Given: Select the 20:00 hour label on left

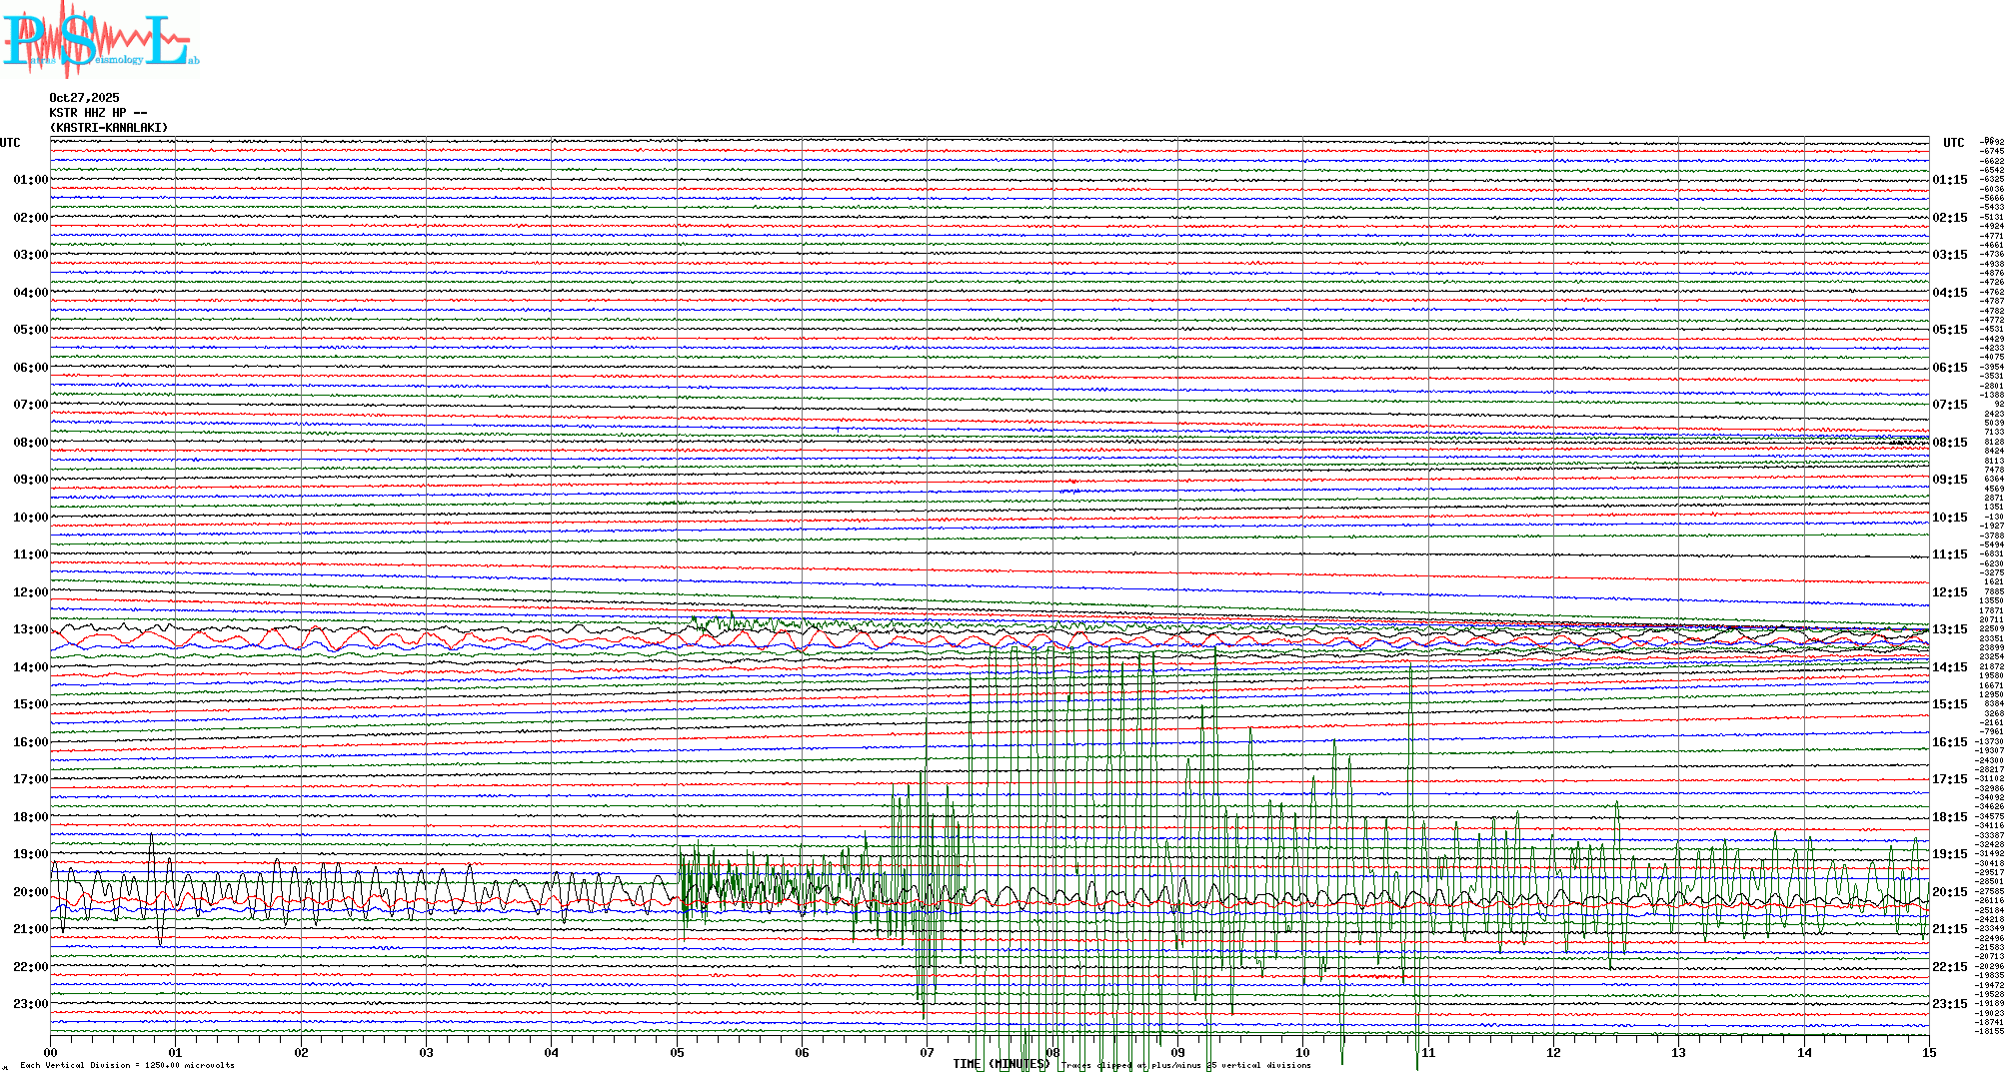Looking at the screenshot, I should (x=30, y=892).
